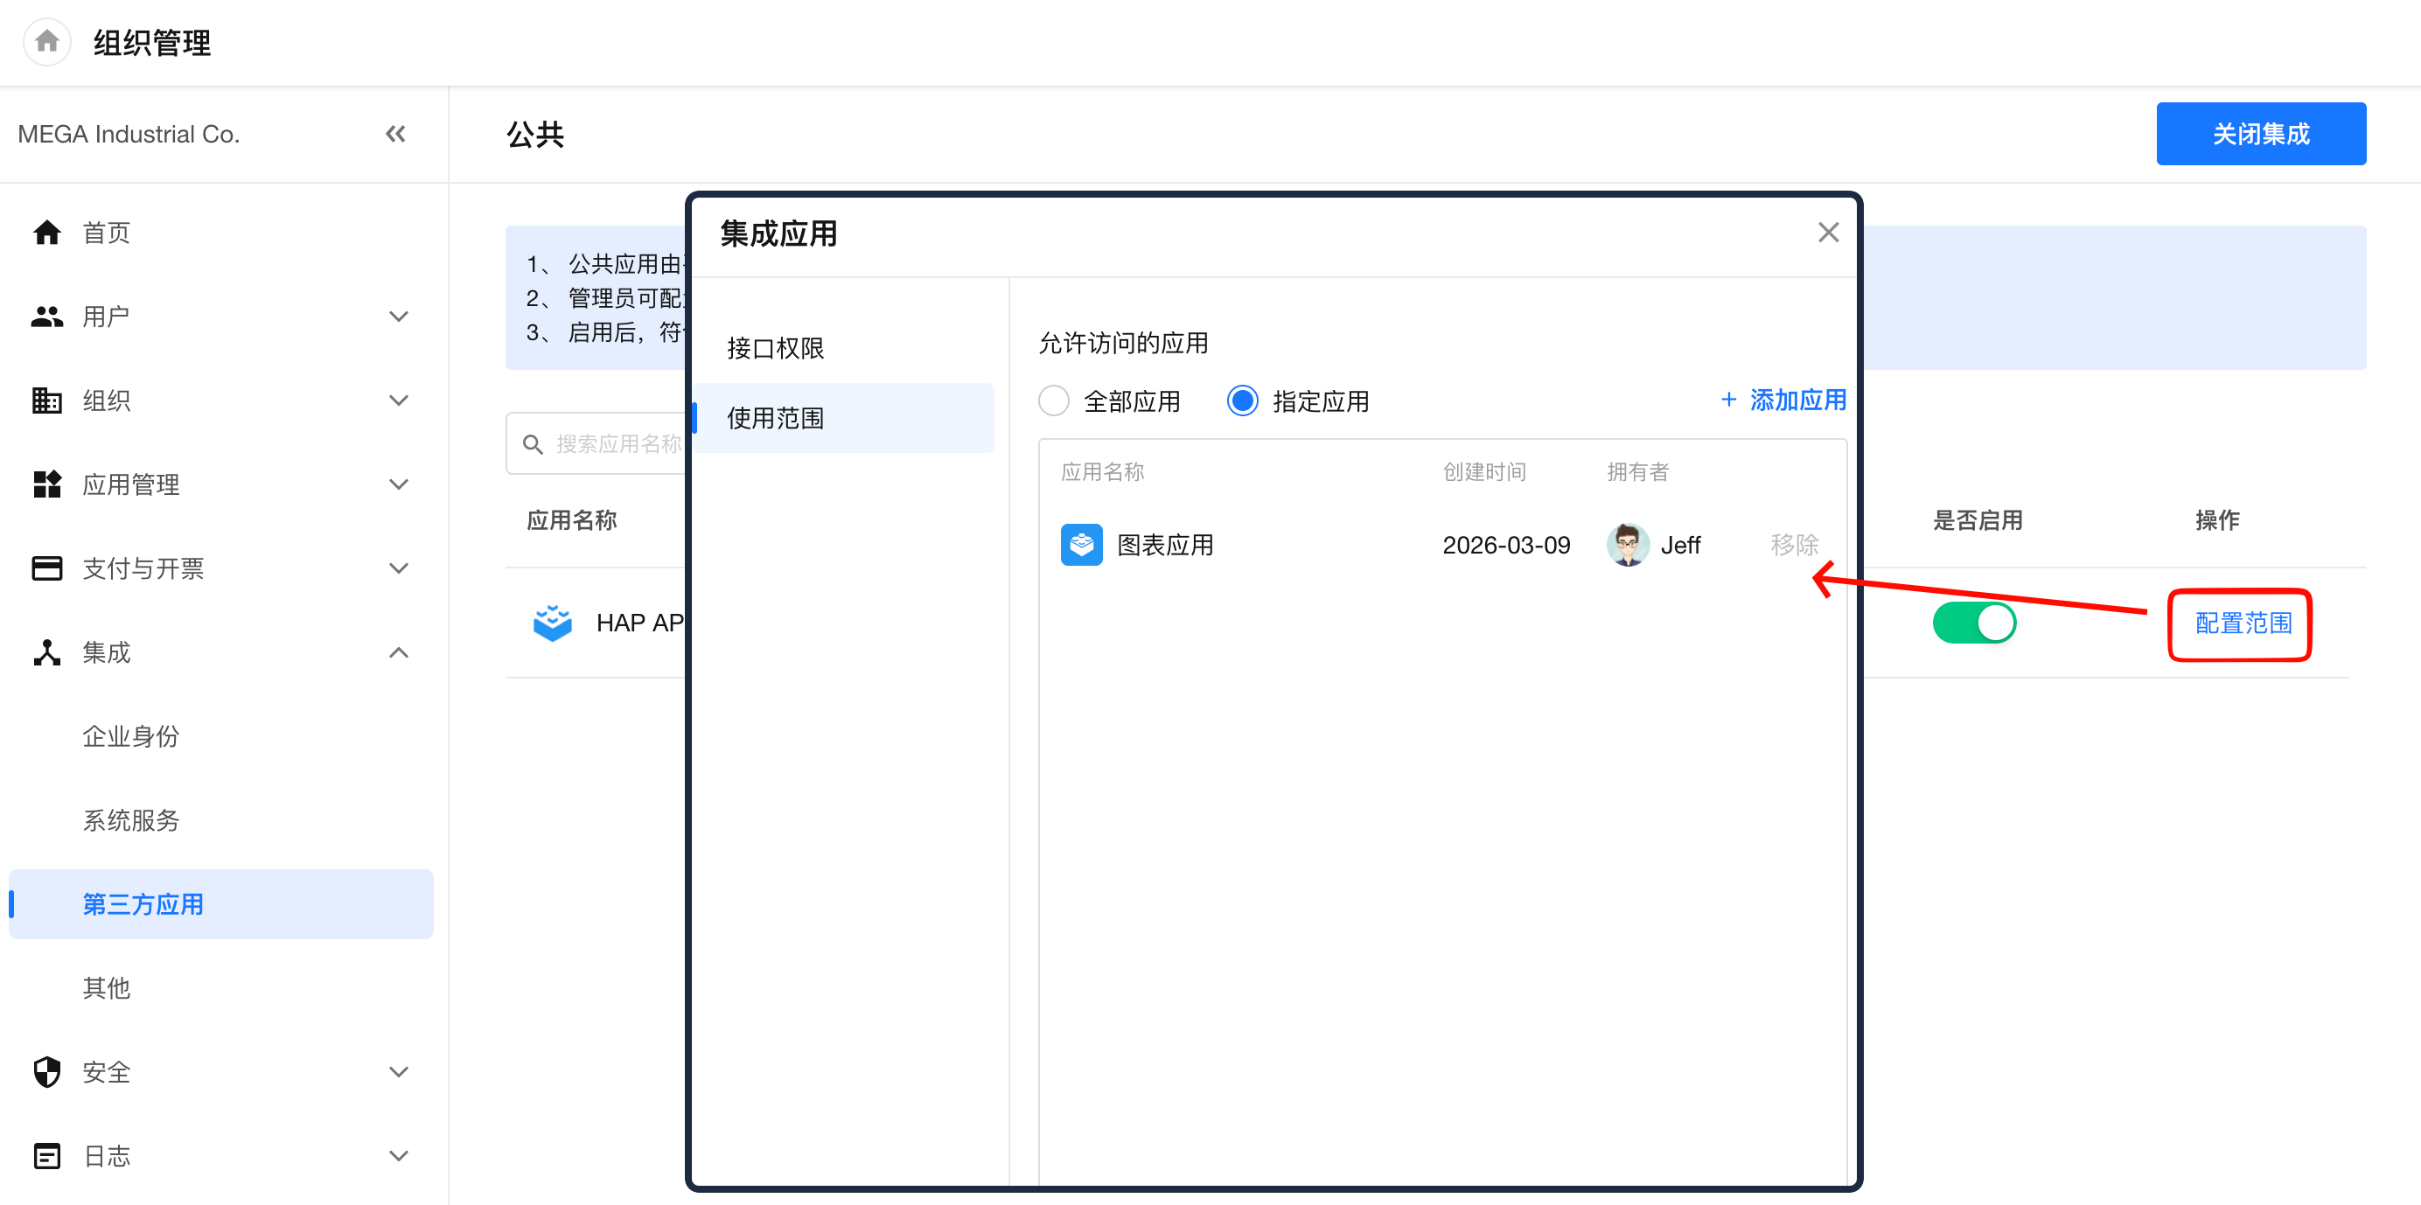Viewport: 2421px width, 1205px height.
Task: Turn off the green 是否启用 switch
Action: point(1974,623)
